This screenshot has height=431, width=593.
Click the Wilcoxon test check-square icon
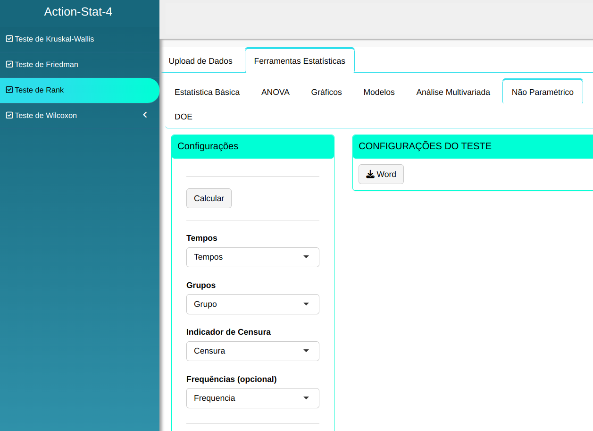(x=9, y=115)
